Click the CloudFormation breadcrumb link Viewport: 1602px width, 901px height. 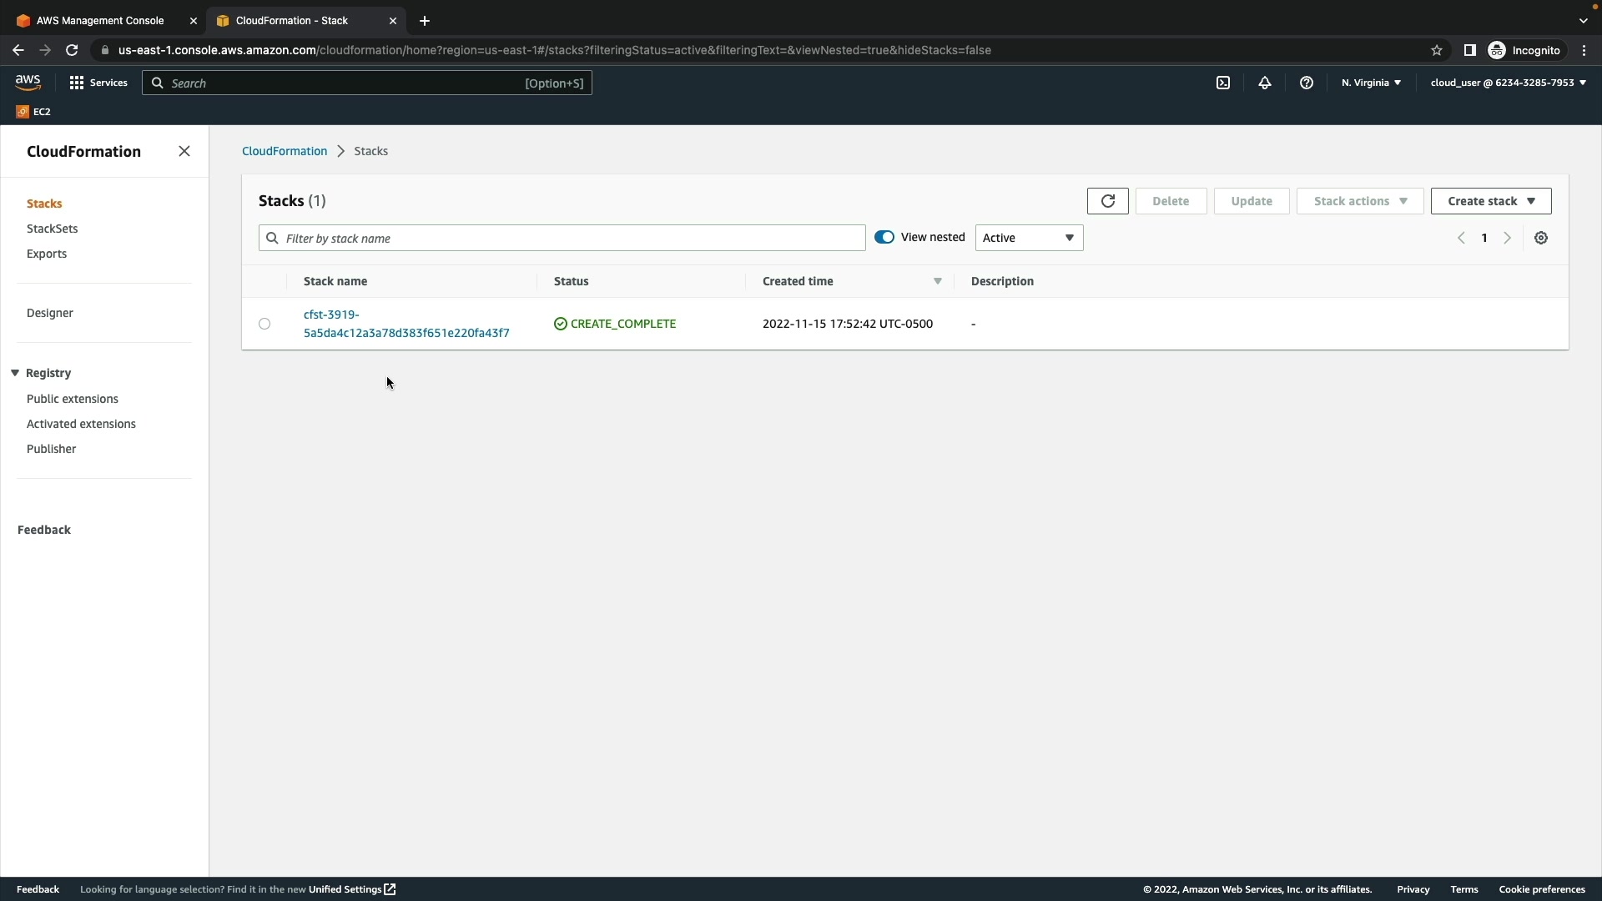pos(284,151)
